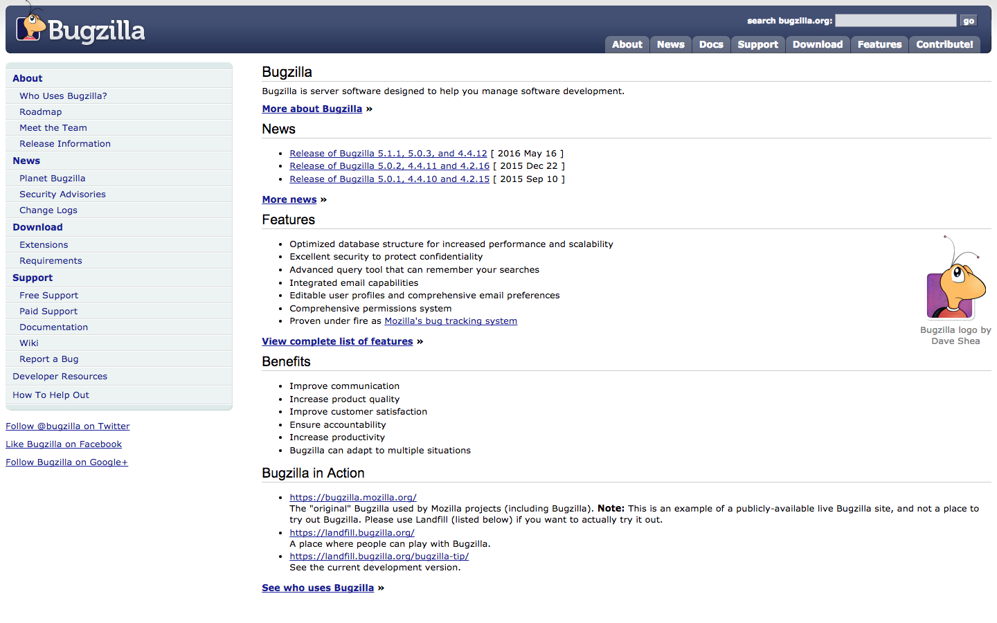Open the landfill bugzilla-tip link

(x=379, y=557)
